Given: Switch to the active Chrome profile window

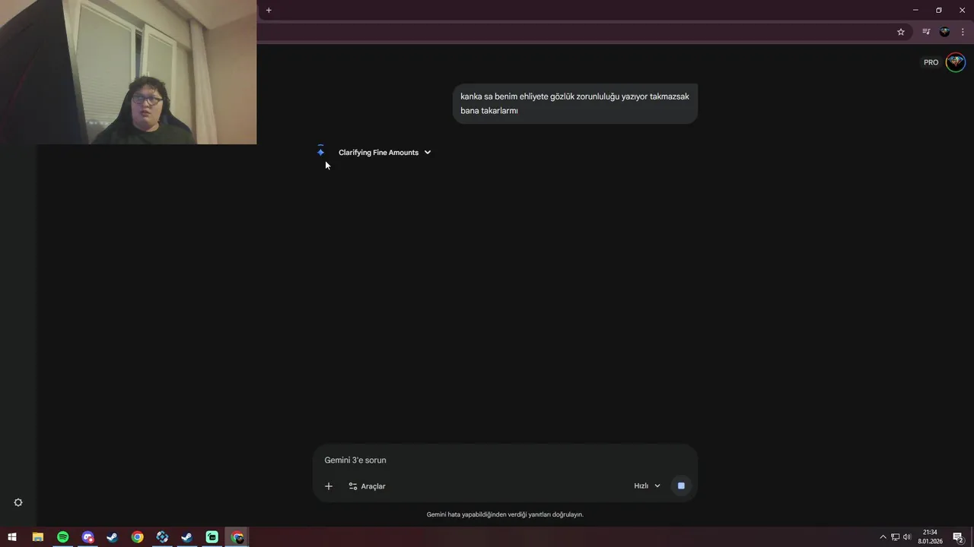Looking at the screenshot, I should pyautogui.click(x=237, y=537).
